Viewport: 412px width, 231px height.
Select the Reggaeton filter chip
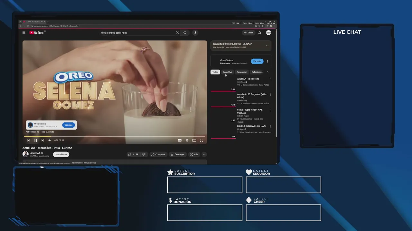pos(242,72)
